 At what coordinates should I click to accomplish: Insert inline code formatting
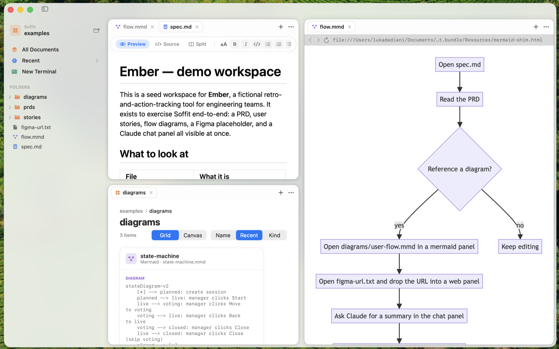pos(257,44)
